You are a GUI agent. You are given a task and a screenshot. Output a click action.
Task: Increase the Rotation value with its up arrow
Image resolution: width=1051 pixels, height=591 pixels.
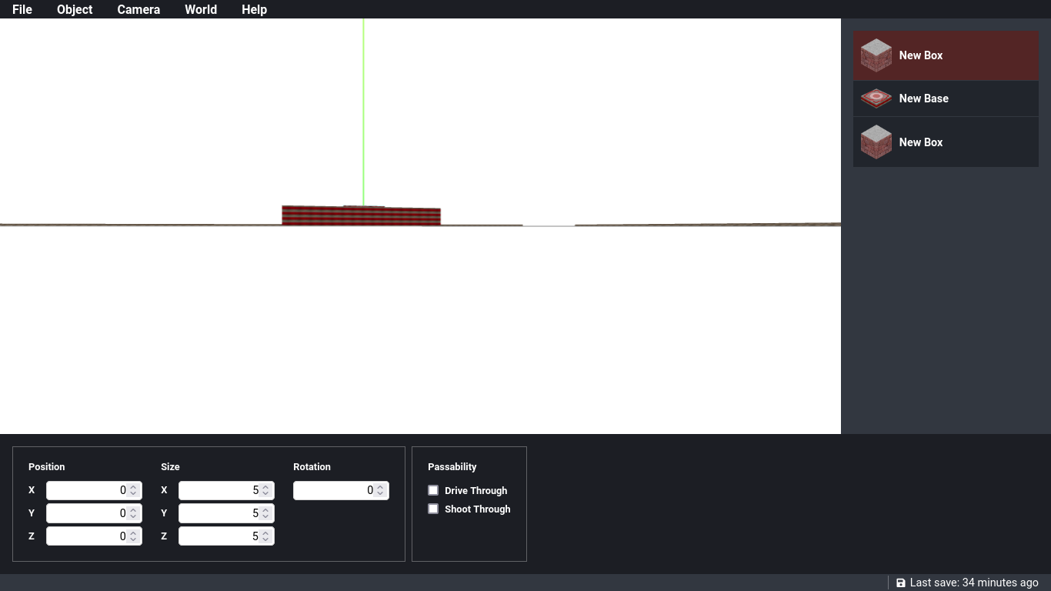point(382,486)
